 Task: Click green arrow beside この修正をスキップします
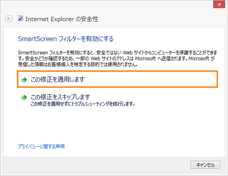point(24,97)
